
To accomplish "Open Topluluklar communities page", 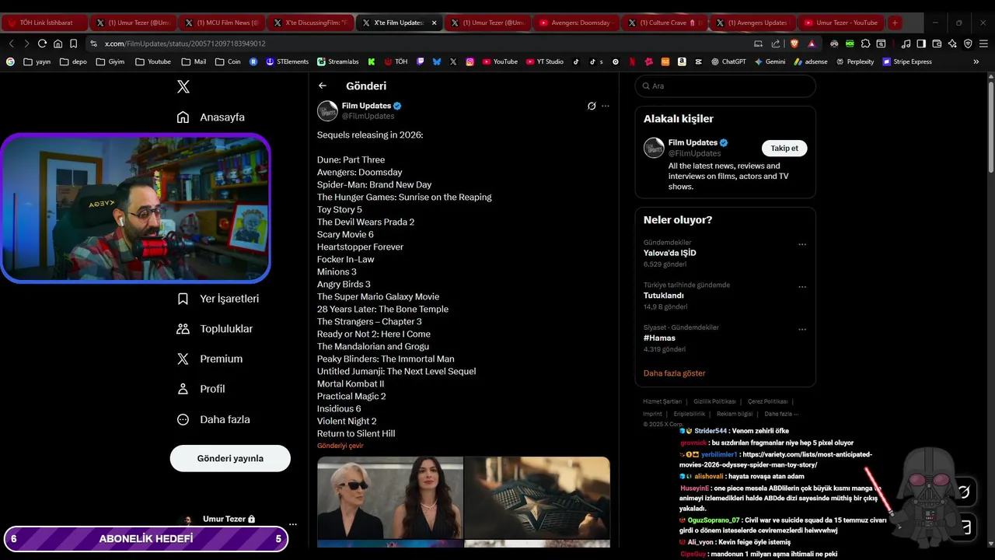I will pyautogui.click(x=215, y=329).
